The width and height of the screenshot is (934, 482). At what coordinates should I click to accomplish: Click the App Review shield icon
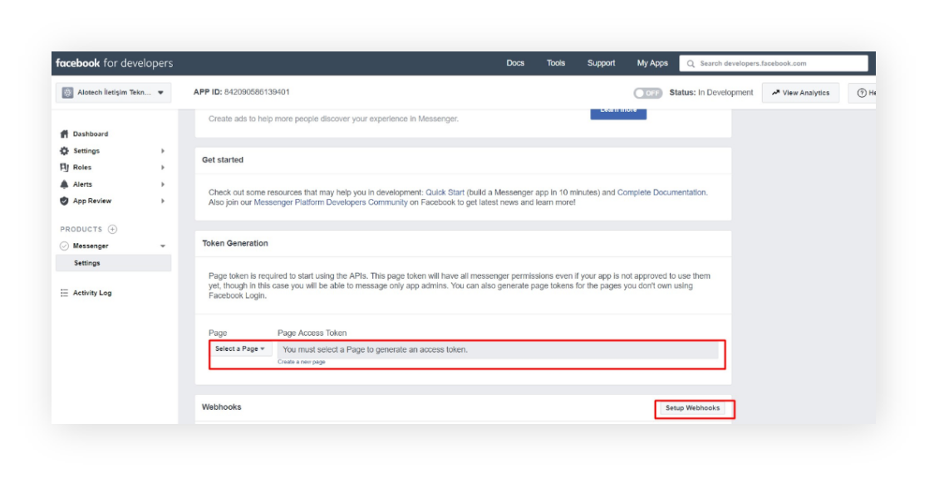tap(64, 201)
